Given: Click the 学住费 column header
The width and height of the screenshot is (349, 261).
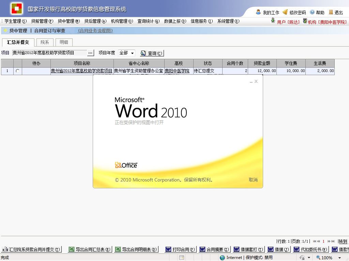Looking at the screenshot, I should tap(291, 63).
